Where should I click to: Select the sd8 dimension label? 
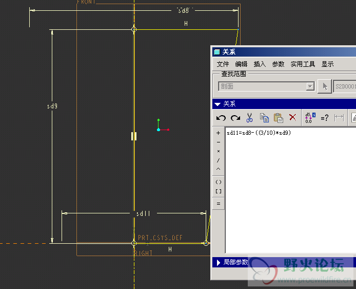[183, 10]
